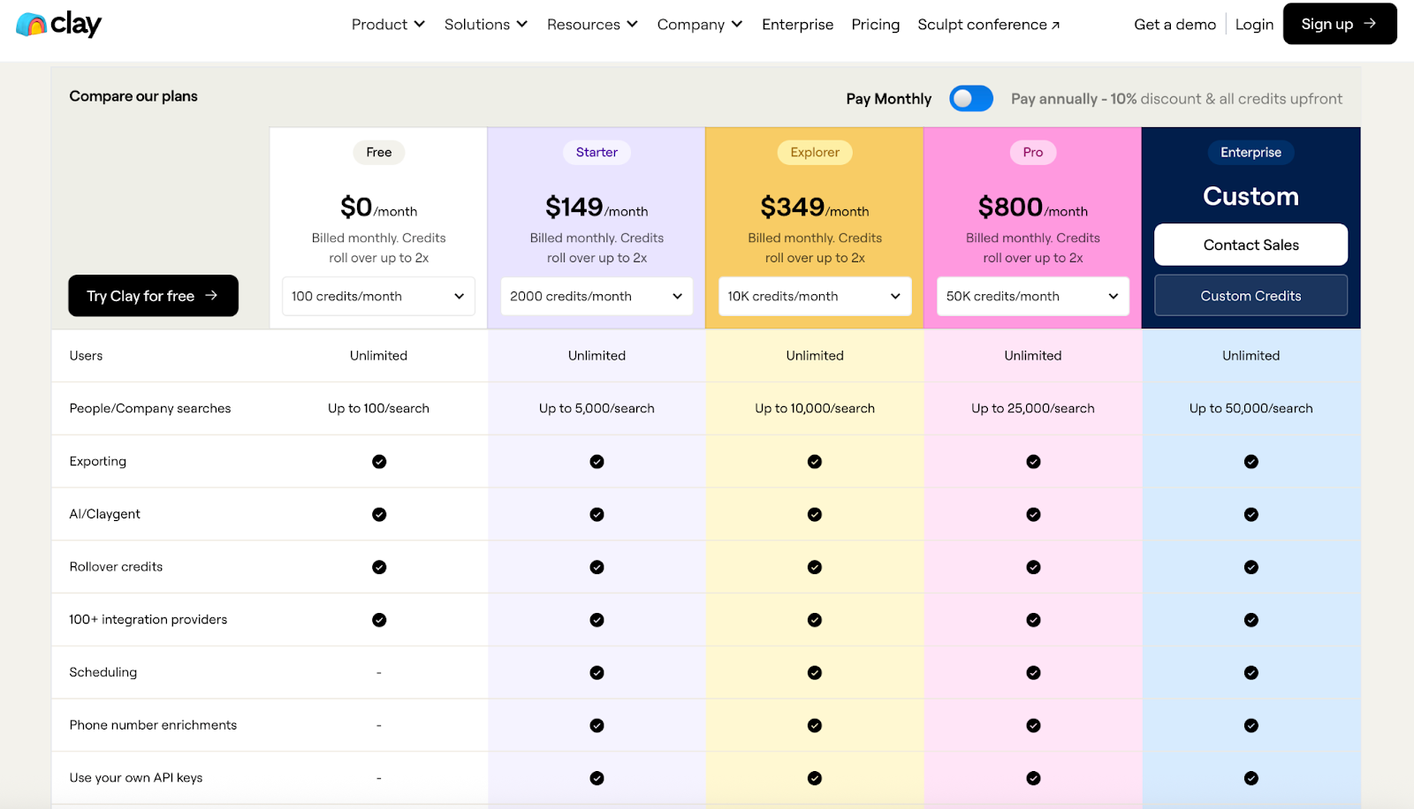Select the Explorer plan badge
This screenshot has height=809, width=1414.
click(x=815, y=152)
